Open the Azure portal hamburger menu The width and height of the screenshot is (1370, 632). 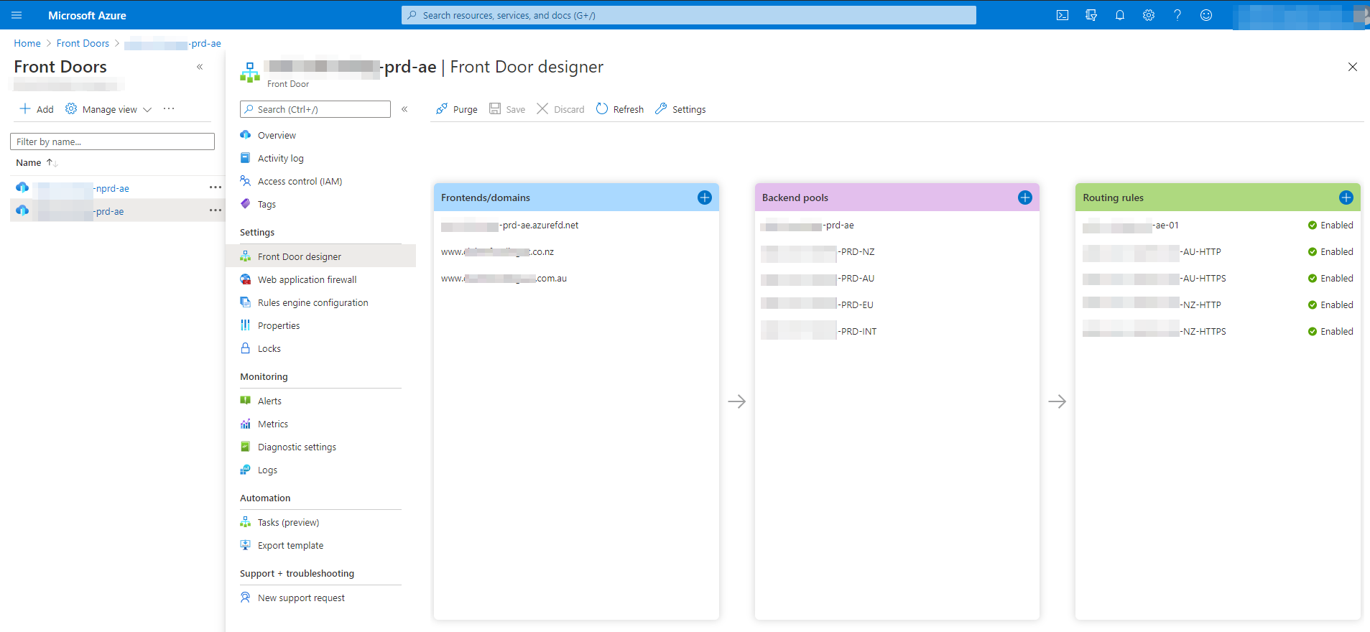(x=17, y=15)
